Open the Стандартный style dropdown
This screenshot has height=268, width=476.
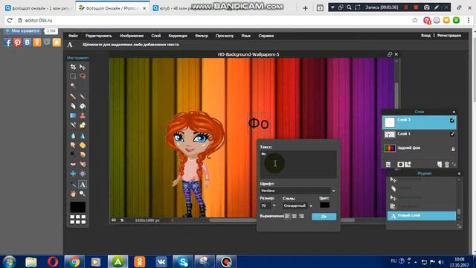pos(311,205)
